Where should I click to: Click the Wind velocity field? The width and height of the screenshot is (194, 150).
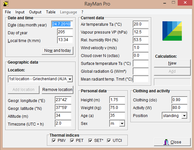tap(141, 48)
